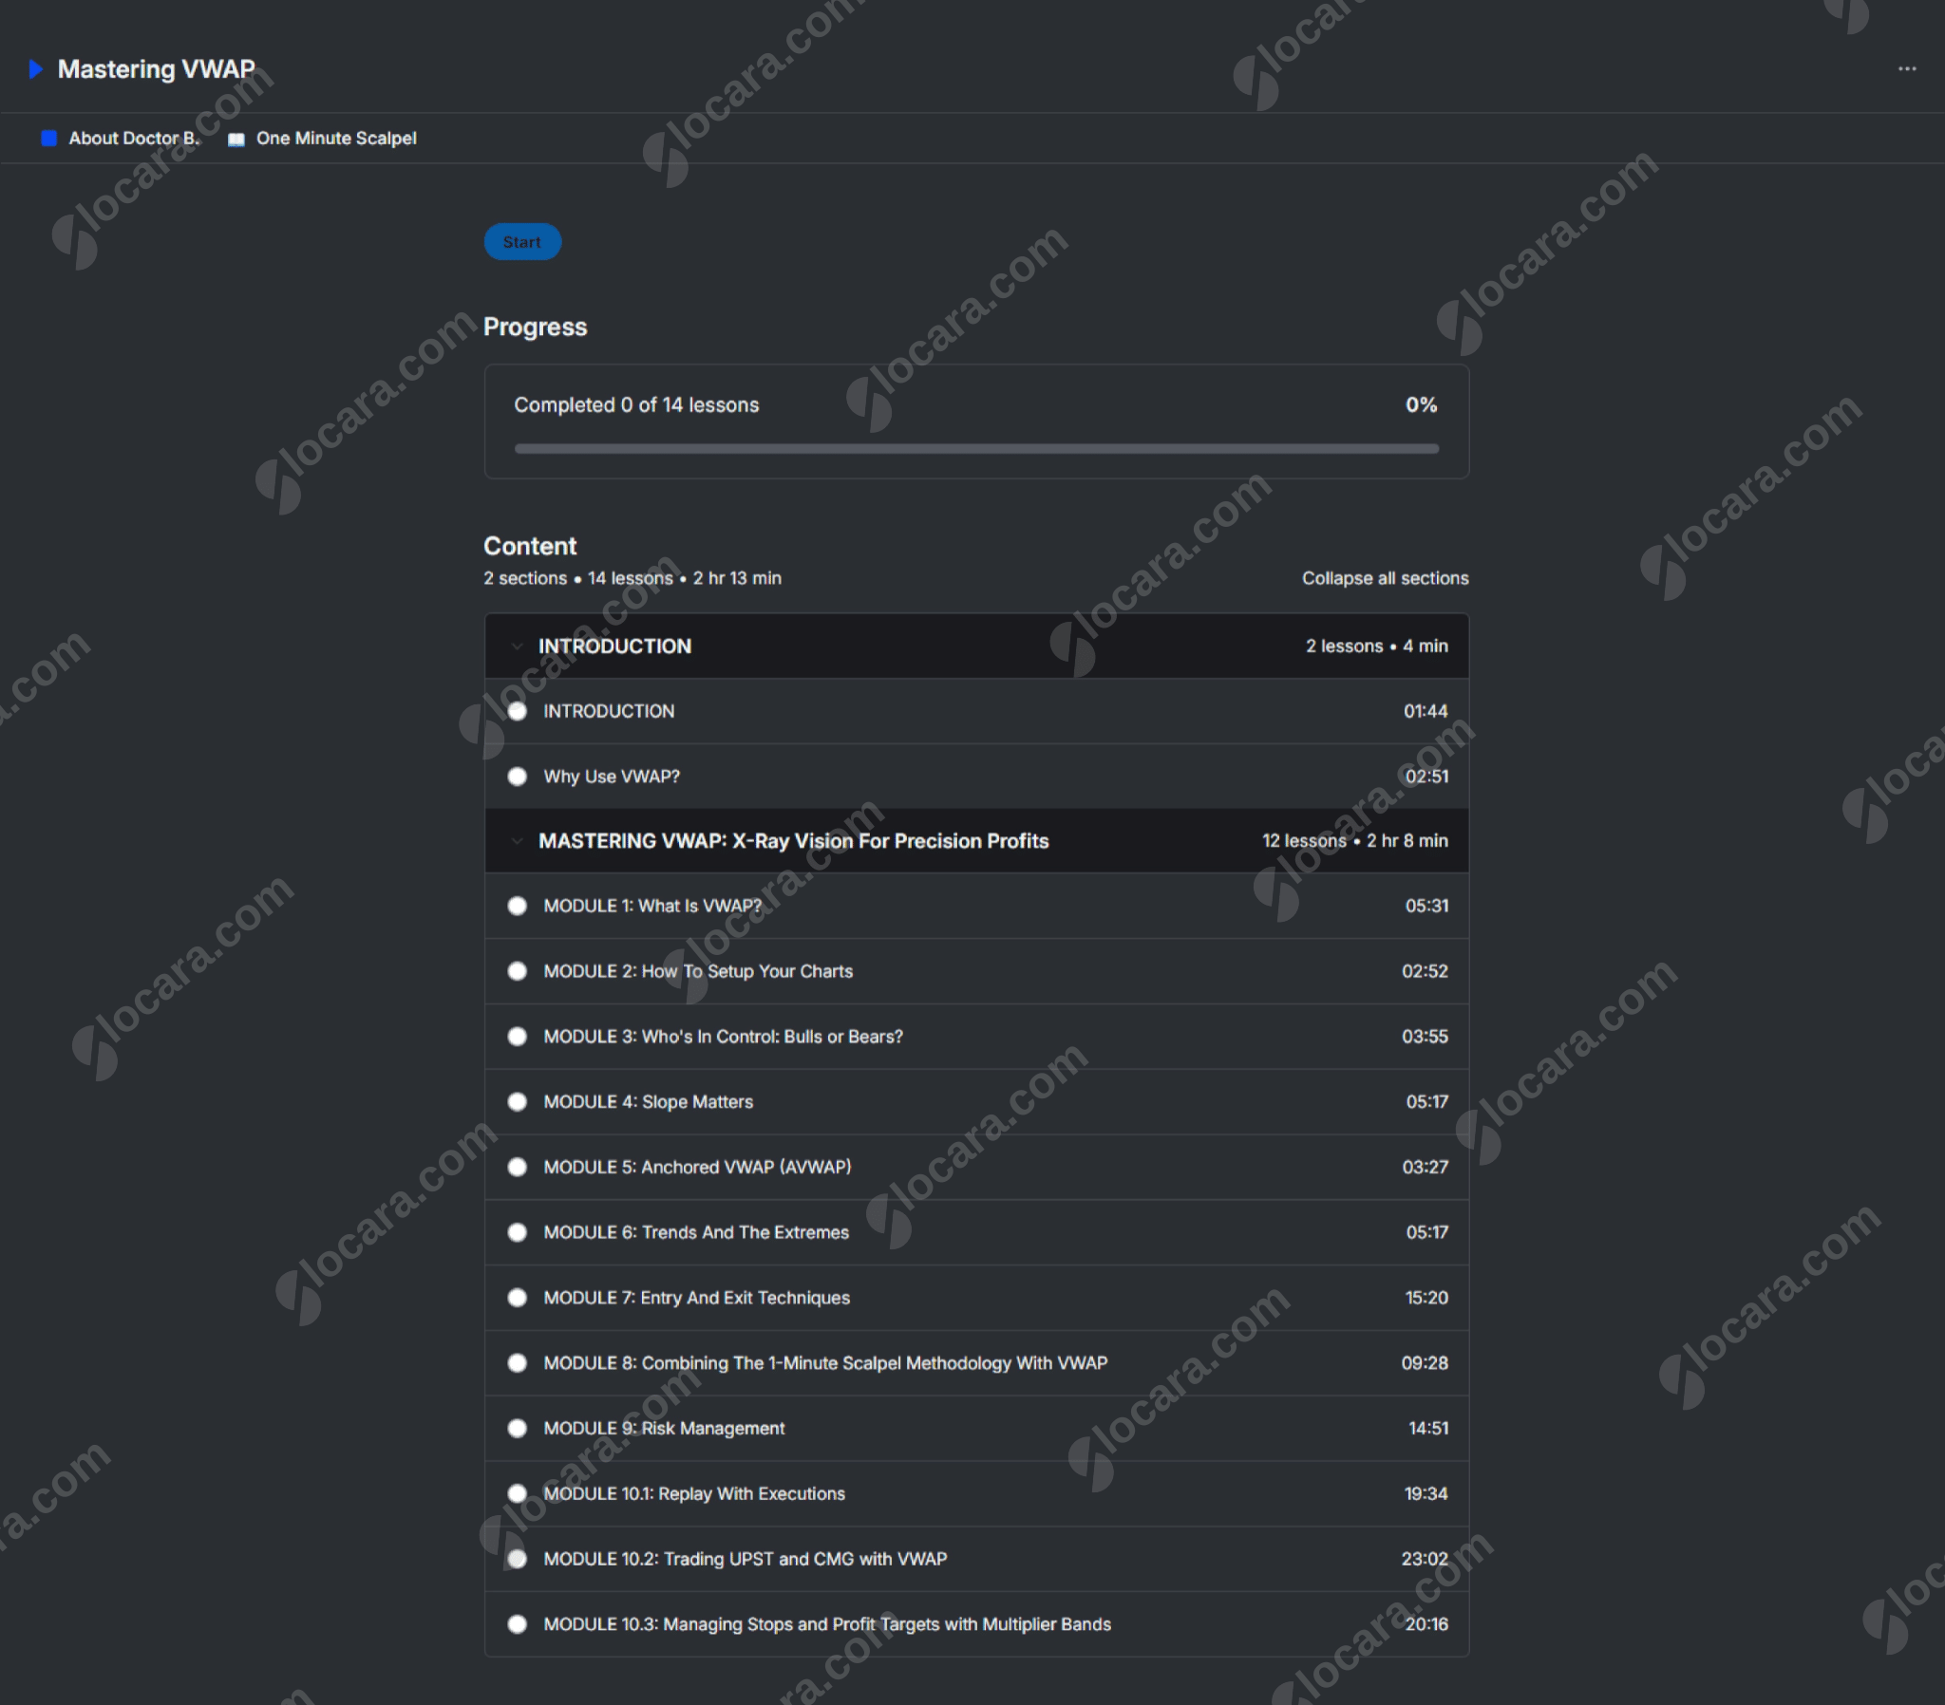Click completion circle for MODULE 4 Slope Matters

tap(517, 1102)
